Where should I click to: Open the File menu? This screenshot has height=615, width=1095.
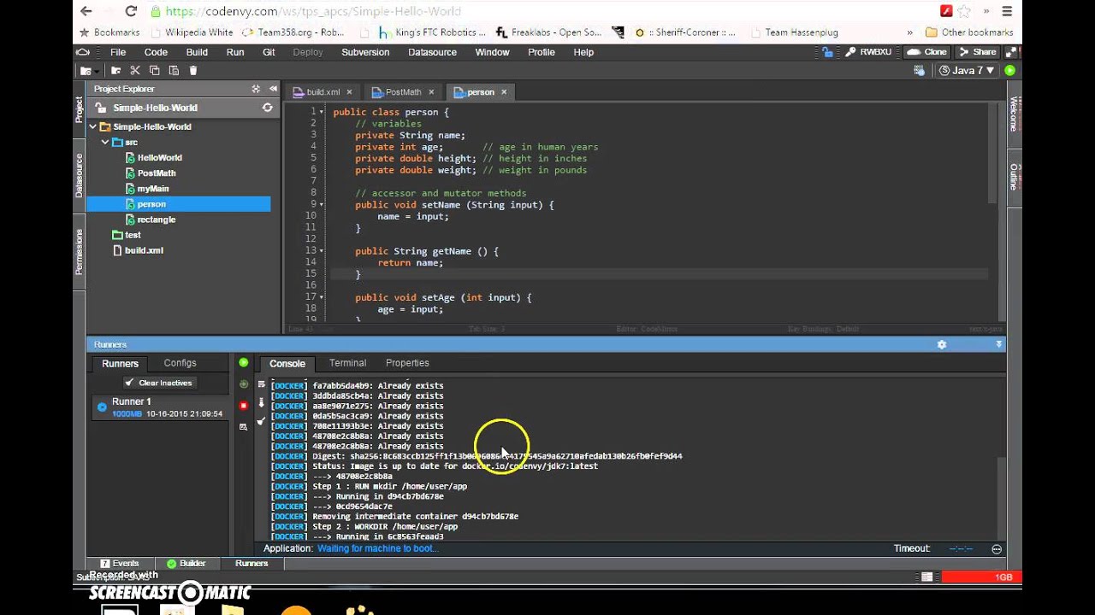click(118, 52)
